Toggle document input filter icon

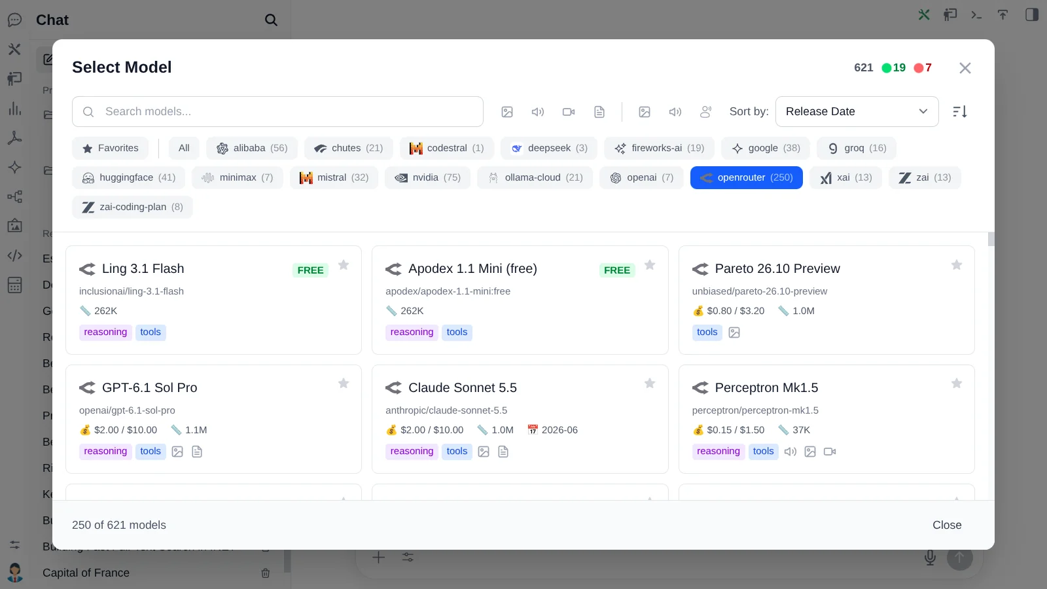(599, 112)
